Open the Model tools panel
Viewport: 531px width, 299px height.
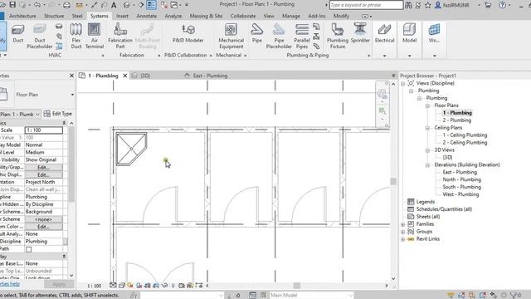[x=409, y=34]
